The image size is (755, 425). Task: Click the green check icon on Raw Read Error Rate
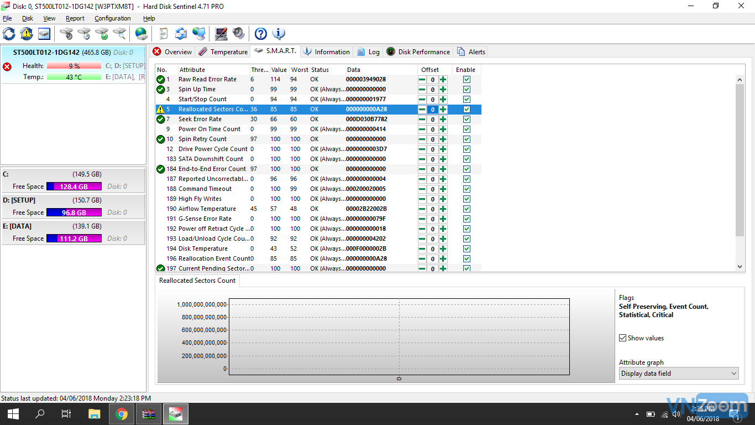161,79
